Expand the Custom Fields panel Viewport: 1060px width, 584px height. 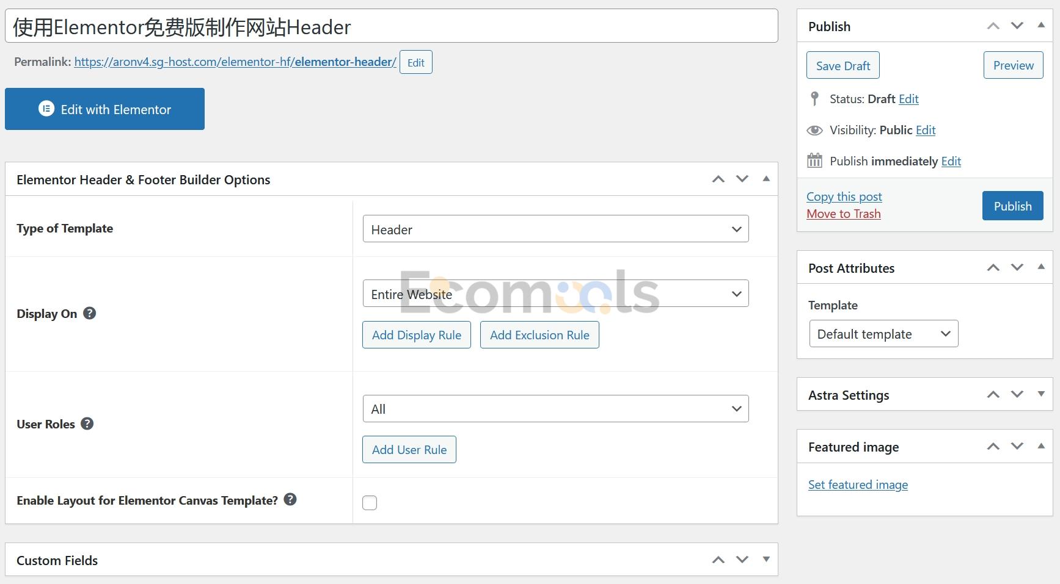point(766,560)
